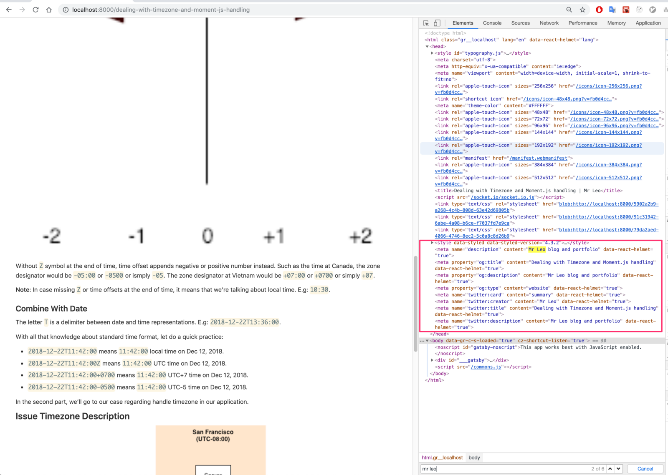Open /manifest.webmanifest link
Viewport: 668px width, 475px height.
[538, 158]
